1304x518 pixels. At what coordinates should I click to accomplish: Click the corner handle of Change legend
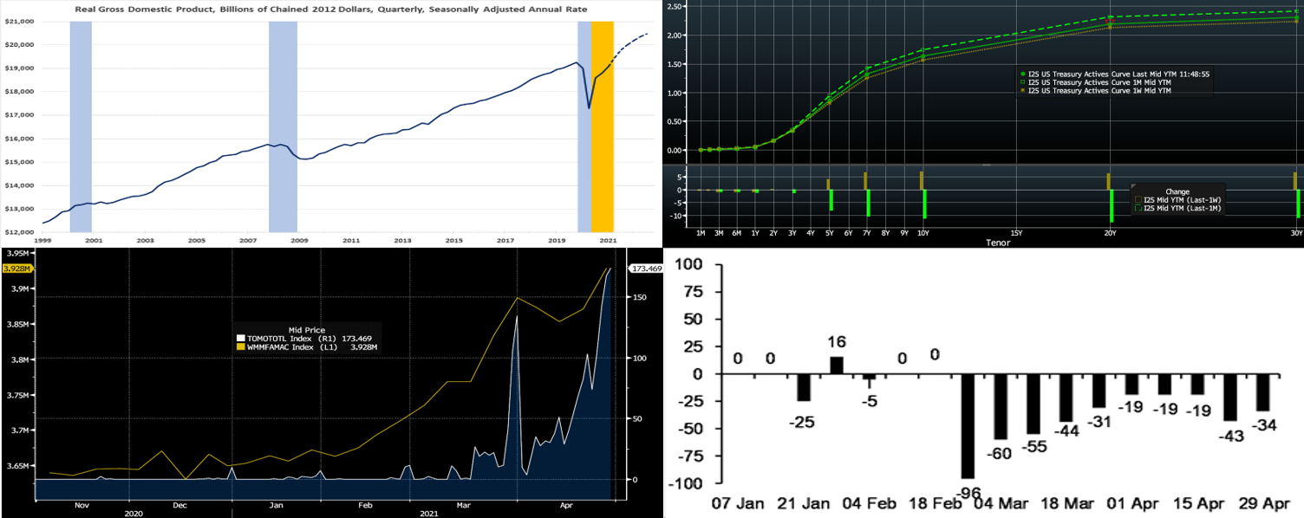click(1134, 185)
